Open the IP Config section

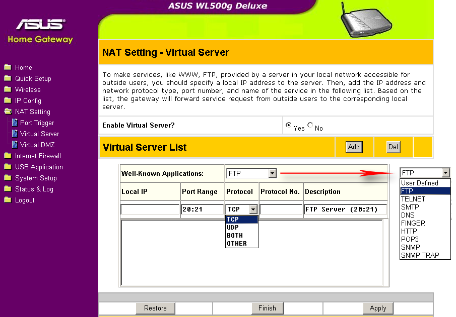(x=28, y=100)
